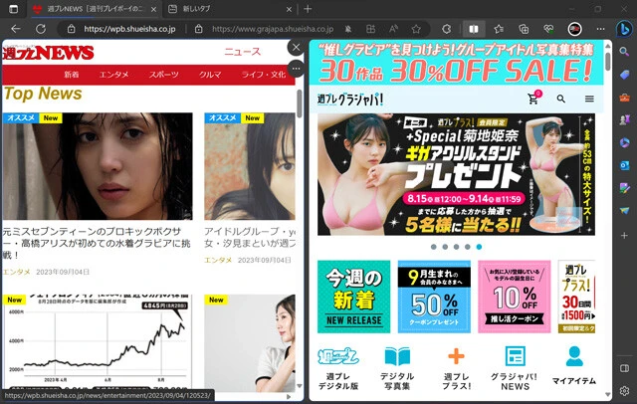Open the sidebar Search icon

pyautogui.click(x=624, y=52)
